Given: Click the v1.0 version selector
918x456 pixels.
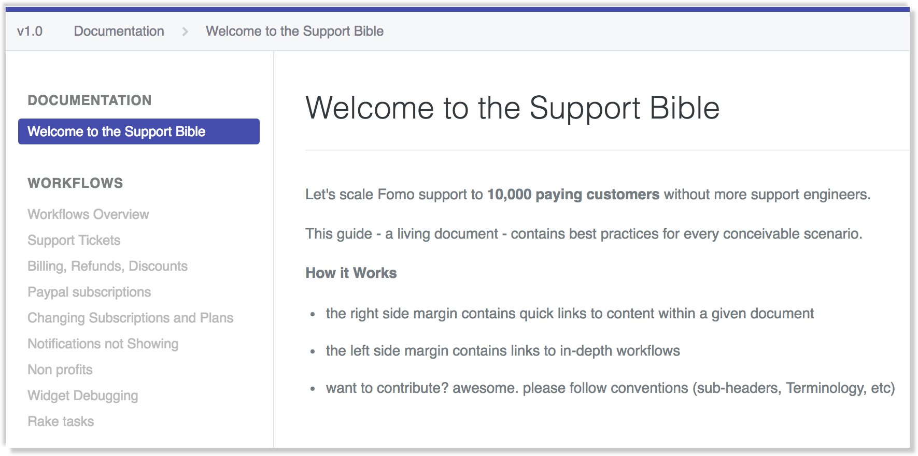Looking at the screenshot, I should [x=29, y=31].
